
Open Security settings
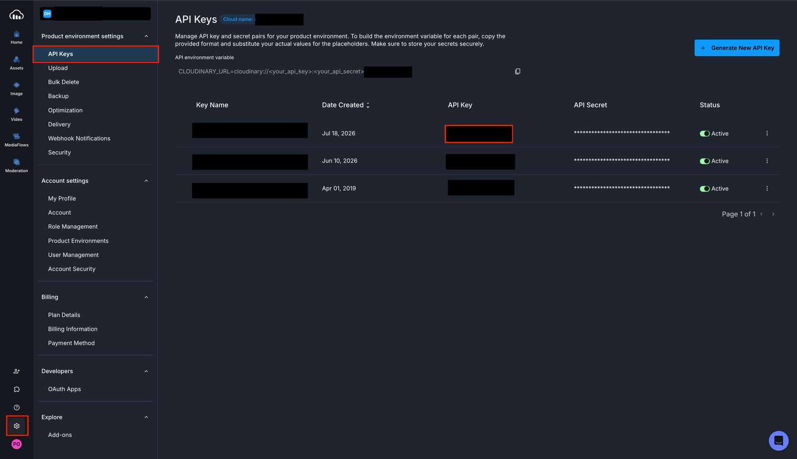(x=59, y=153)
